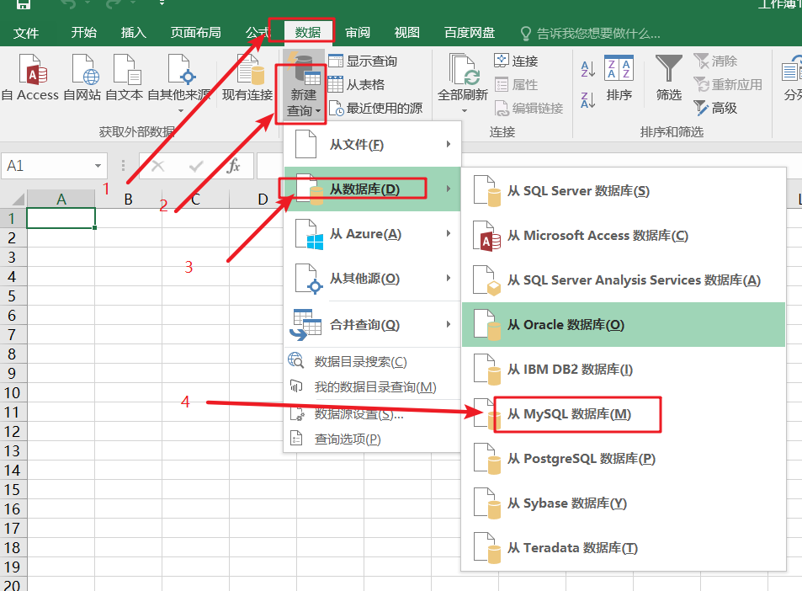Choose From IBM DB2 Database option
This screenshot has width=802, height=591.
click(624, 369)
